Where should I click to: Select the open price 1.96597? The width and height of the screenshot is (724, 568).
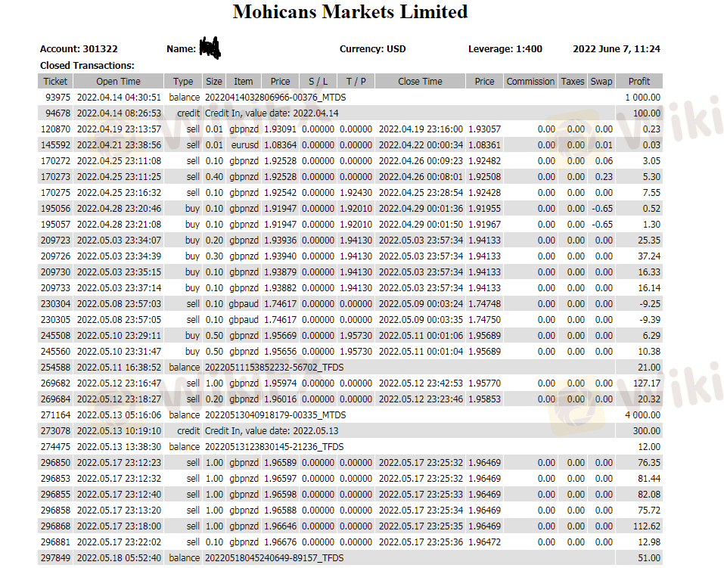click(280, 479)
